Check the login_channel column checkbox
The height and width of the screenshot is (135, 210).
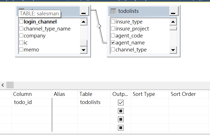tap(21, 22)
